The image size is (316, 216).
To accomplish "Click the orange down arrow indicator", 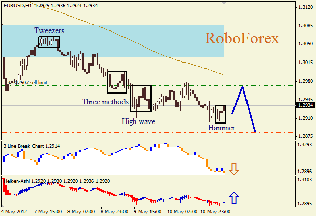I will tap(233, 168).
